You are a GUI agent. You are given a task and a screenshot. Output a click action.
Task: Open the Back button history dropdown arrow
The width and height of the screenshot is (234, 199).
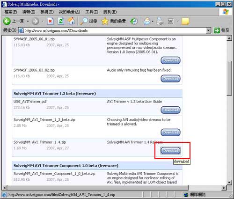(x=28, y=21)
